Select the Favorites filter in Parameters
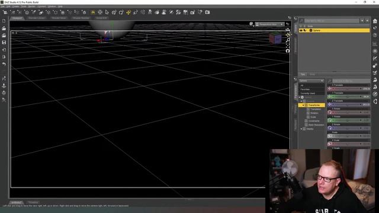The image size is (379, 213). pyautogui.click(x=311, y=89)
